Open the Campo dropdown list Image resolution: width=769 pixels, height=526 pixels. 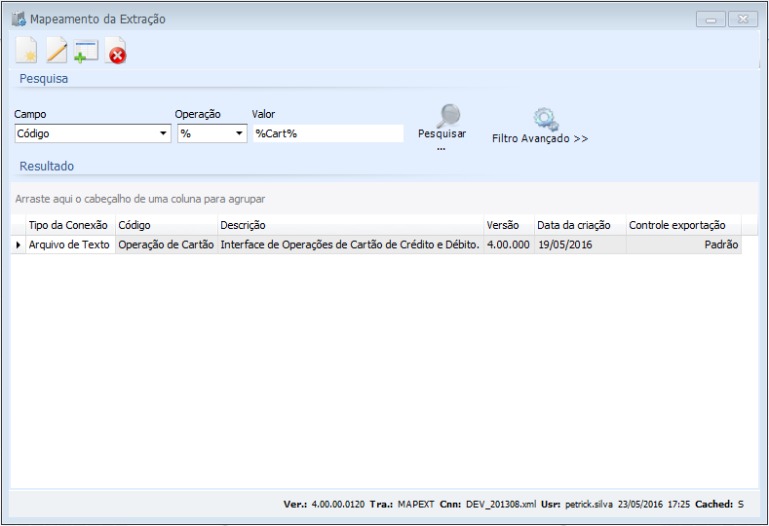tap(164, 133)
